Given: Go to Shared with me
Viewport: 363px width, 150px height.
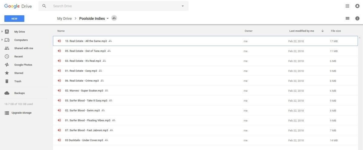Looking at the screenshot, I should (24, 48).
